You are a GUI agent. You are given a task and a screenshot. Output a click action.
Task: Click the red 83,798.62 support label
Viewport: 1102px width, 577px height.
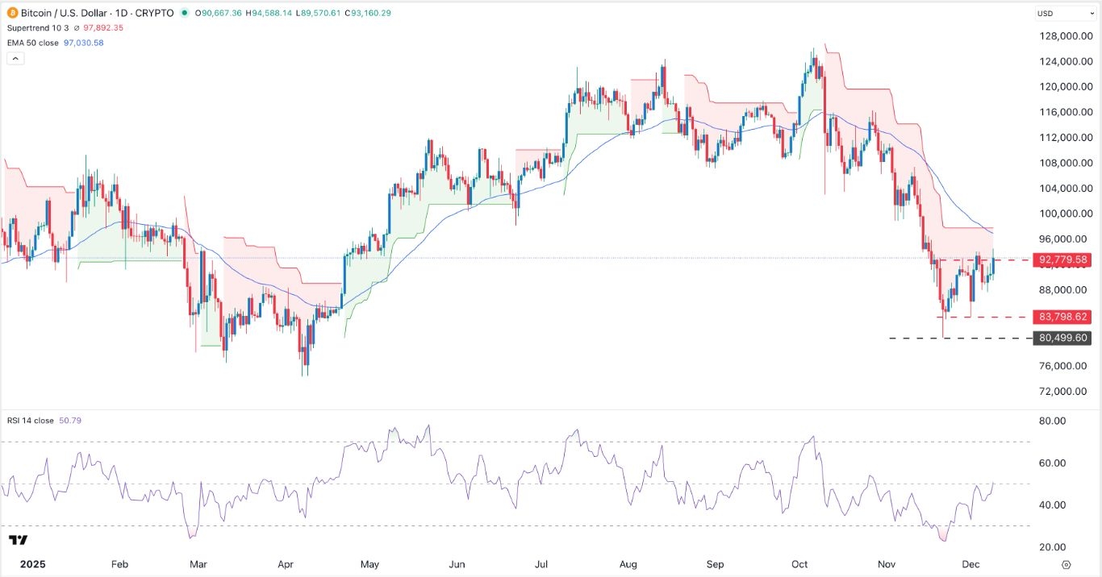click(1062, 317)
